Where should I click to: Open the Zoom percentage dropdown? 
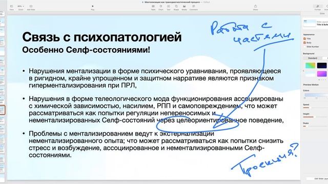pyautogui.click(x=20, y=7)
